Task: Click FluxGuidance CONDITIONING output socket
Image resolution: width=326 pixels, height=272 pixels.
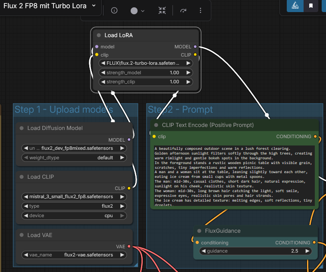Action: [314, 243]
